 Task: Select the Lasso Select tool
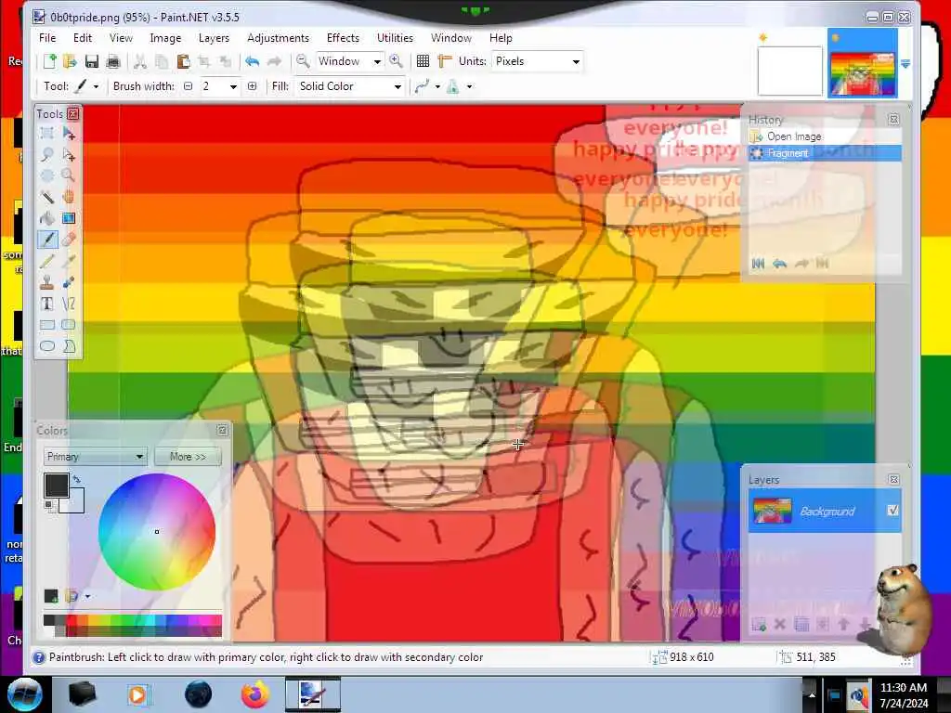46,155
